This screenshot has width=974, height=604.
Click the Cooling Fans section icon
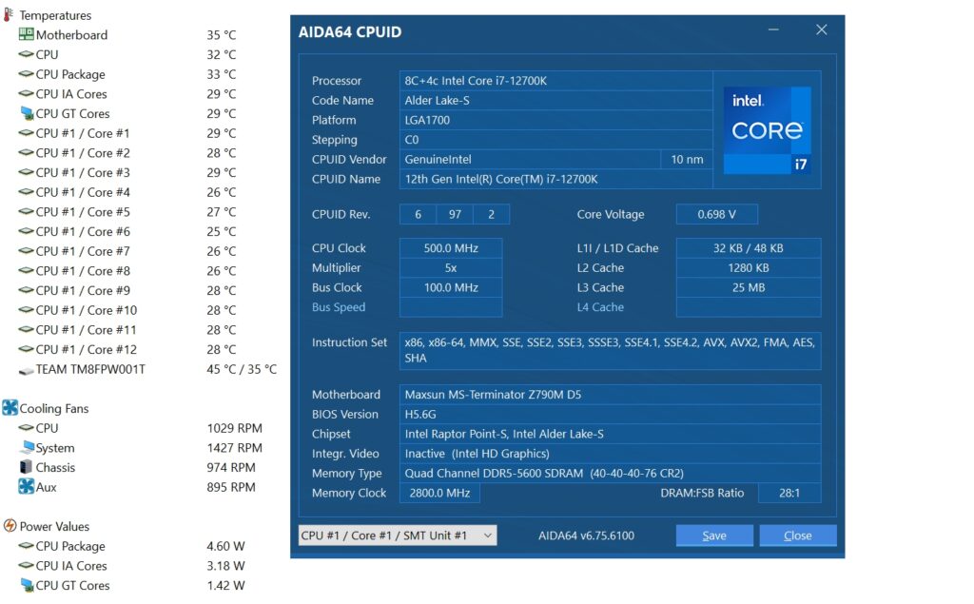10,408
